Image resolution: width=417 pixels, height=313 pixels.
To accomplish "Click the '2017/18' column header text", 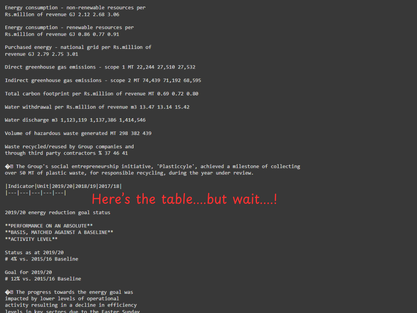I will tap(109, 186).
